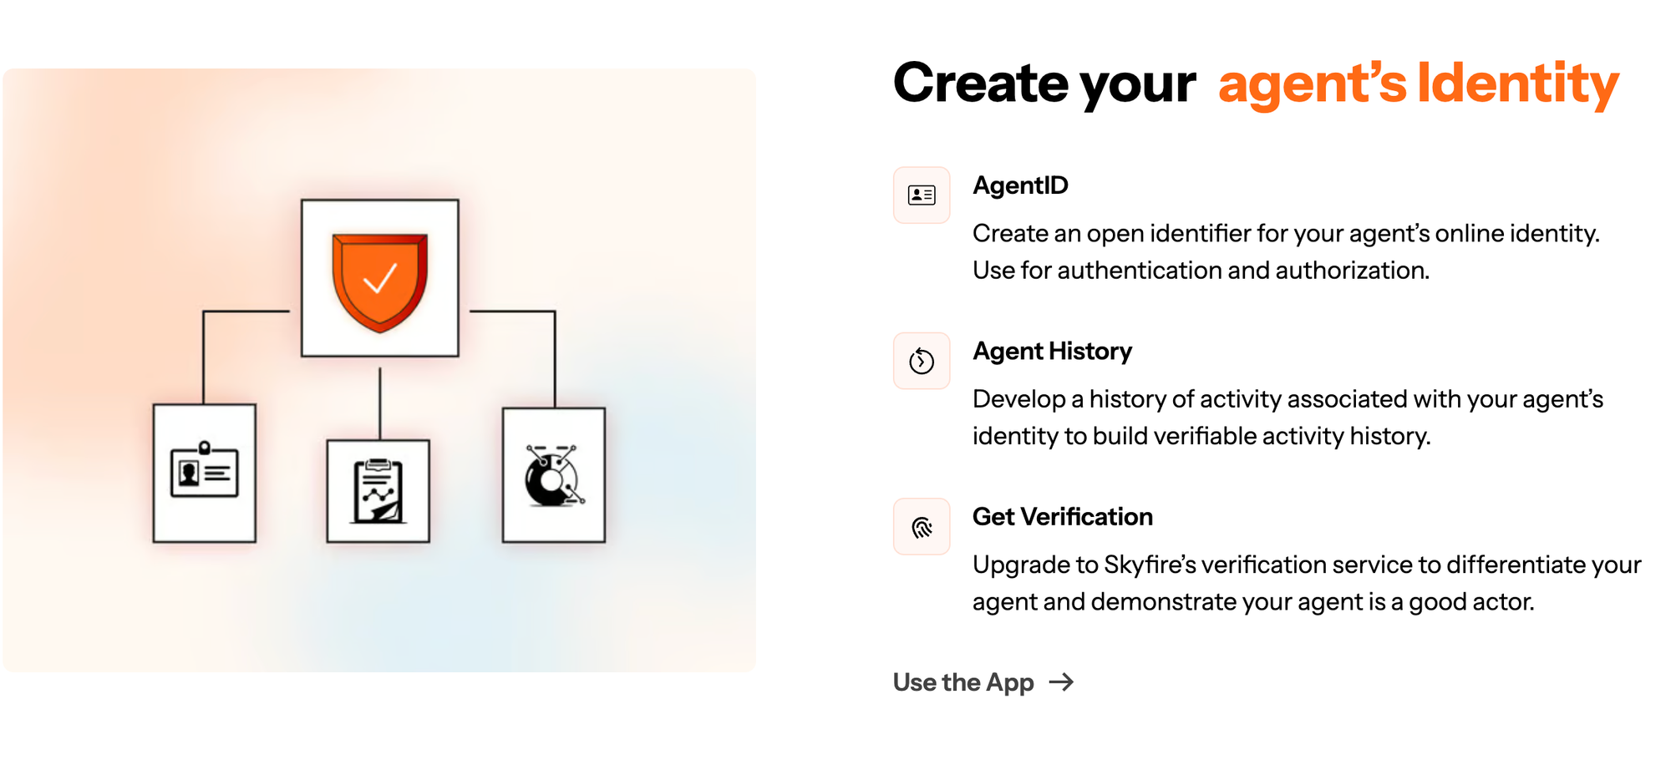
Task: Click the orange "agent's Identity" title text
Action: tap(1418, 84)
